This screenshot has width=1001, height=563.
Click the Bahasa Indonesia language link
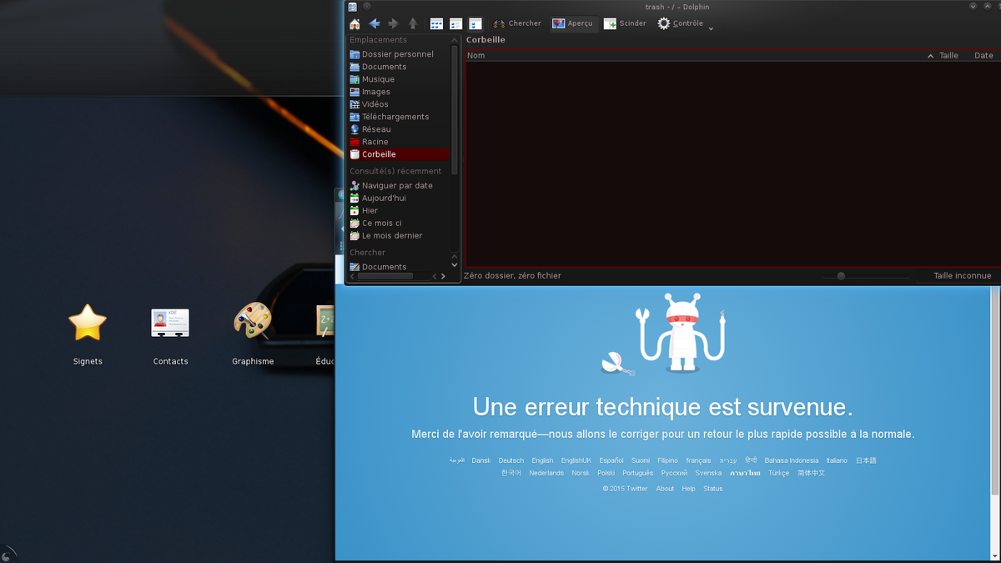(x=792, y=460)
